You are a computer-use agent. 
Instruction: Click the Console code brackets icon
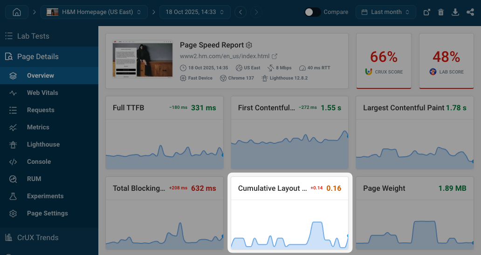tap(13, 161)
